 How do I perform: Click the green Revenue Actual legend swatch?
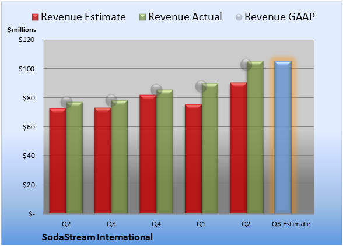point(142,17)
